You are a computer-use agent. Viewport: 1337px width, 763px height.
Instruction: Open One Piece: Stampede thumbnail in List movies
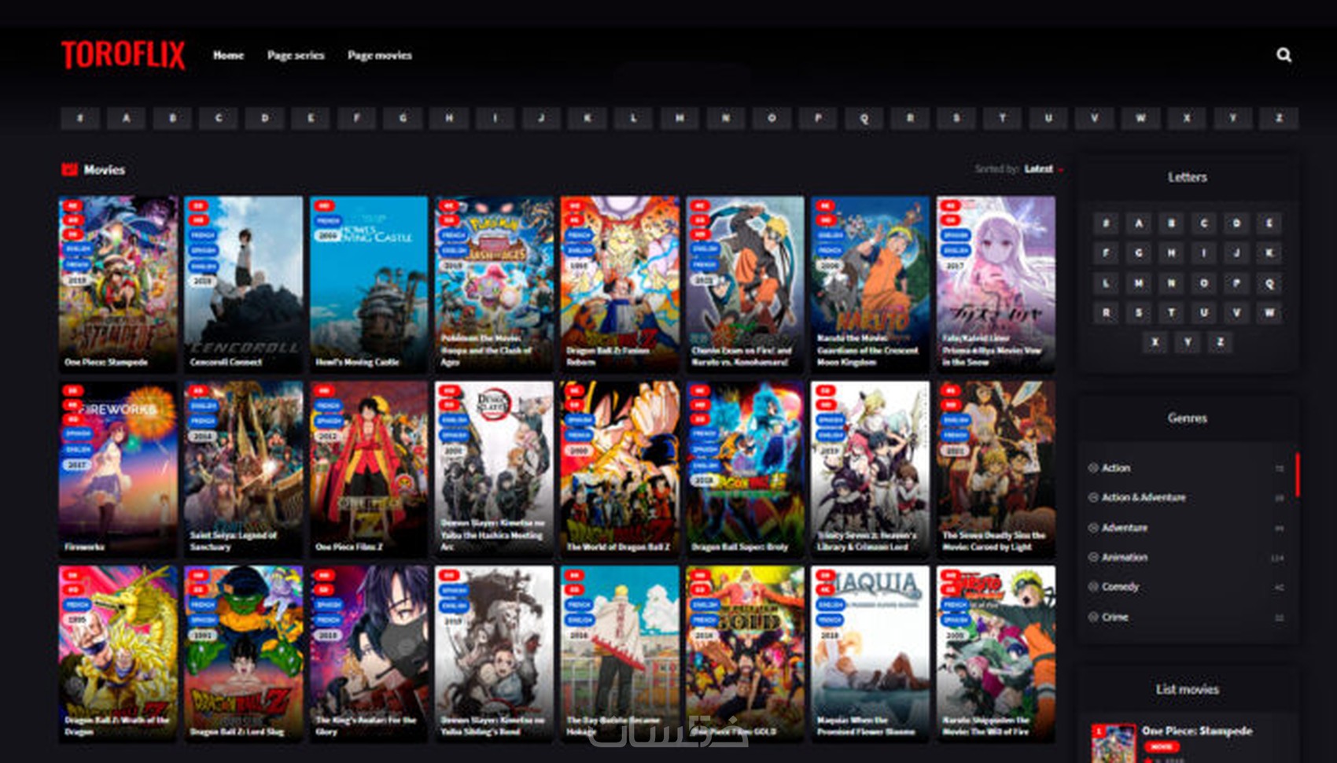(x=1114, y=743)
